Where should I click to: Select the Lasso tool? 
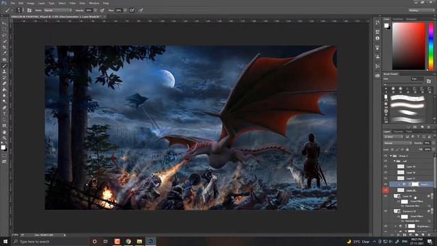click(4, 36)
